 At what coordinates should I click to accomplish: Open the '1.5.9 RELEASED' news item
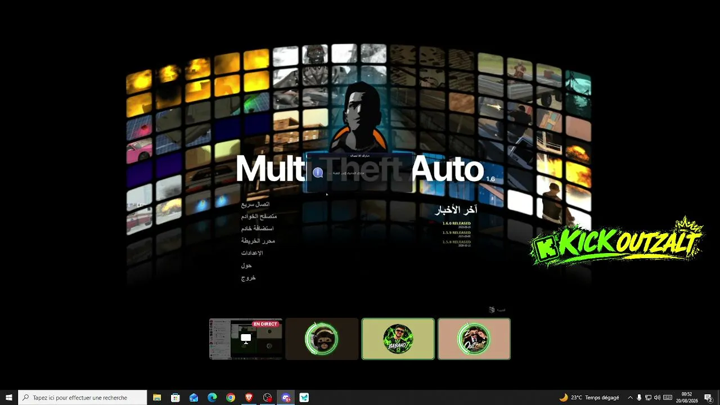[456, 232]
